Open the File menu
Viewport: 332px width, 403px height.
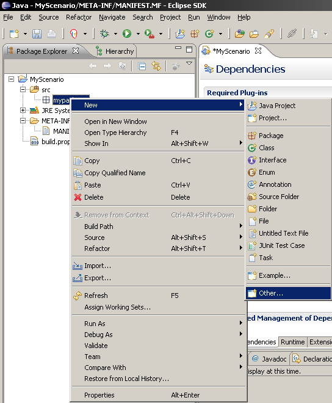coord(8,17)
